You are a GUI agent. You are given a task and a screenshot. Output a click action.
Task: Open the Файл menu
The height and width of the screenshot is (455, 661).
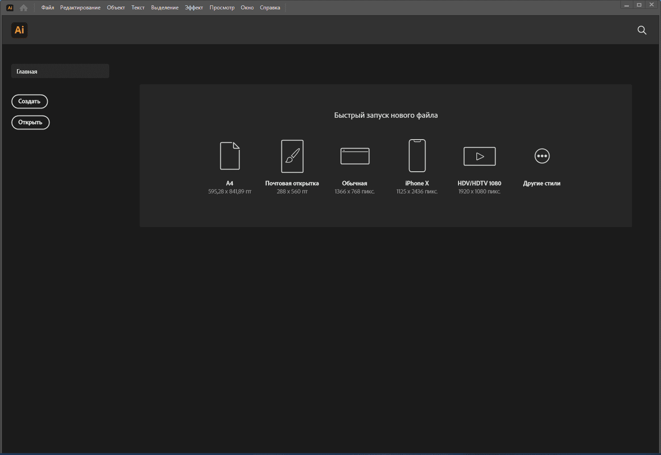(x=48, y=8)
